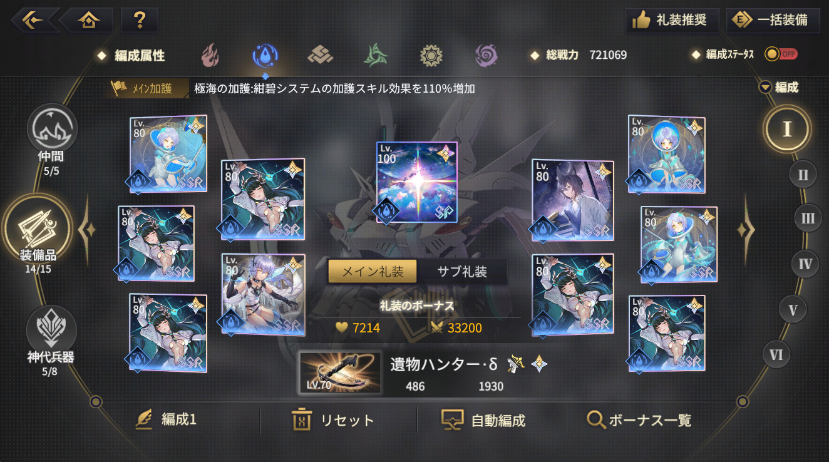
Task: Select the dark swirl attribute icon
Action: pyautogui.click(x=486, y=56)
